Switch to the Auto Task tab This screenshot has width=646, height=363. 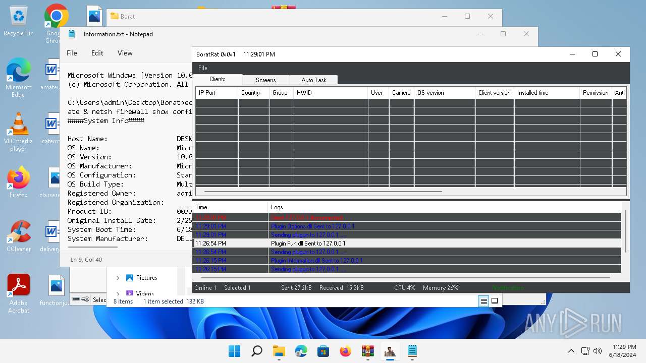(314, 80)
